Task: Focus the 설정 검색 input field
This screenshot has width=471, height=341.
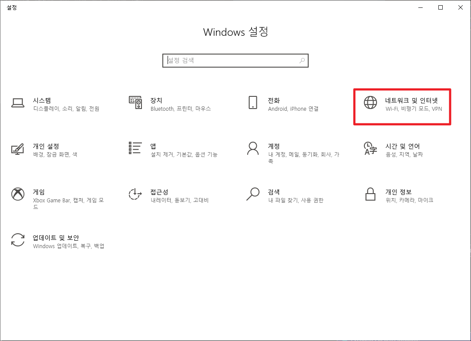Action: 235,61
